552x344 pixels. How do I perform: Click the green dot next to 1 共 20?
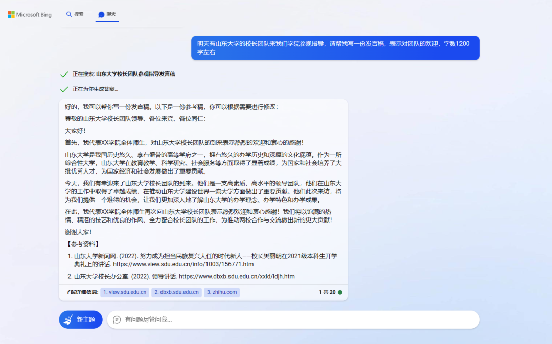(x=340, y=292)
